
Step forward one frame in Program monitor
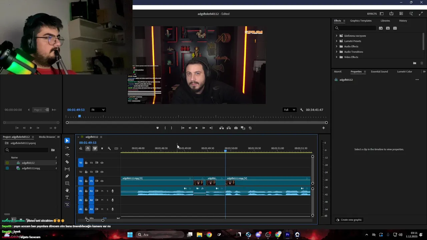tap(203, 128)
